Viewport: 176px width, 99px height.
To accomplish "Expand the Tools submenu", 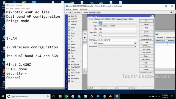I will [75, 61].
